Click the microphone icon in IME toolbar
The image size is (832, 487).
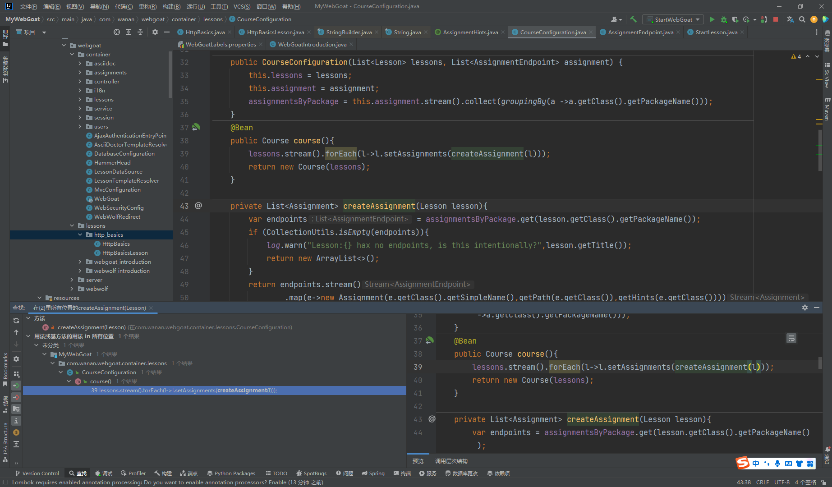click(777, 464)
